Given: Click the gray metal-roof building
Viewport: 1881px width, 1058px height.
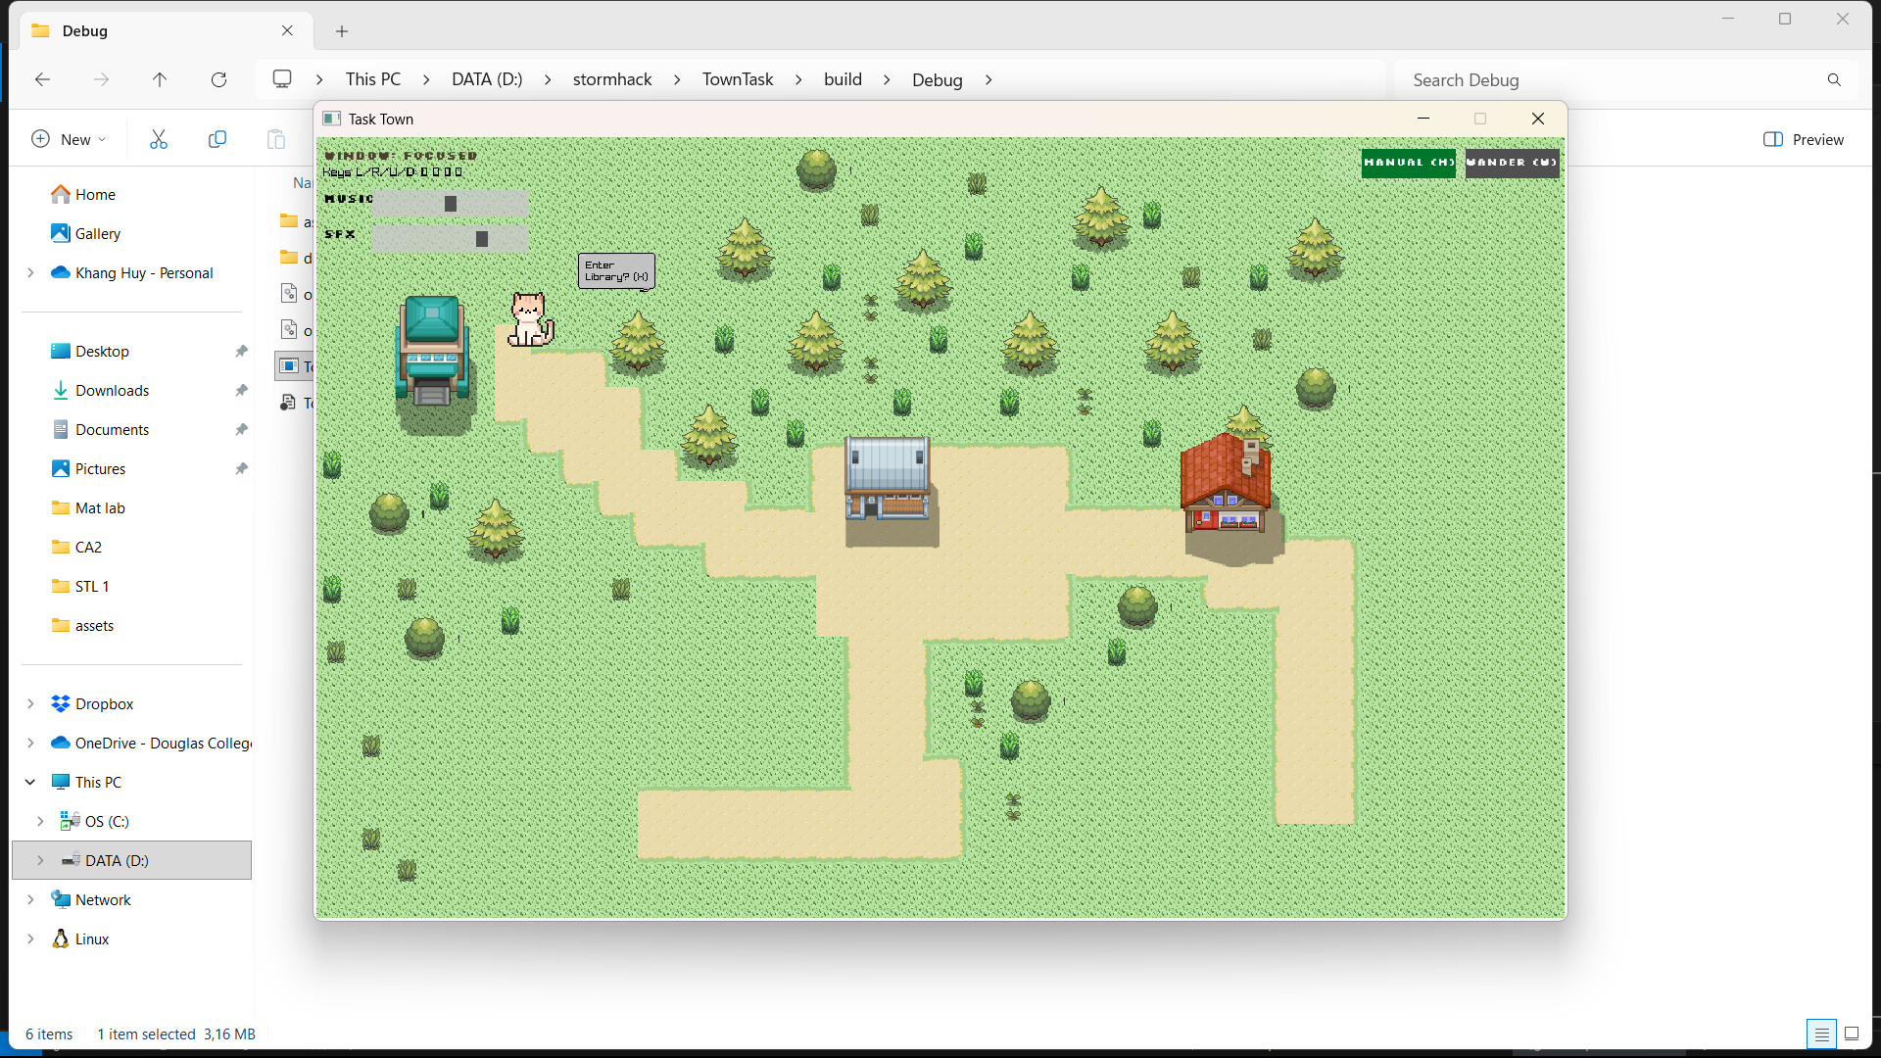Looking at the screenshot, I should (888, 477).
